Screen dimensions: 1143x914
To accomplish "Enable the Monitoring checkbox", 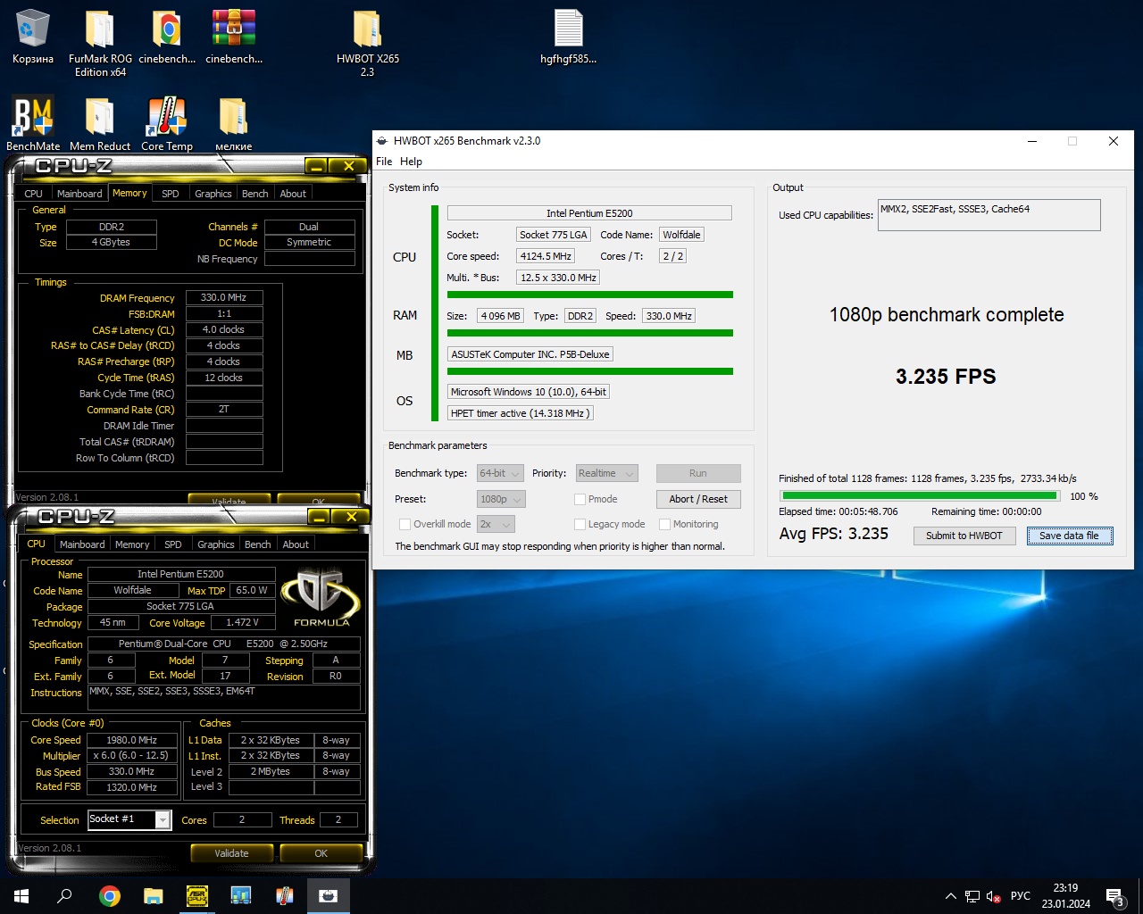I will point(664,525).
